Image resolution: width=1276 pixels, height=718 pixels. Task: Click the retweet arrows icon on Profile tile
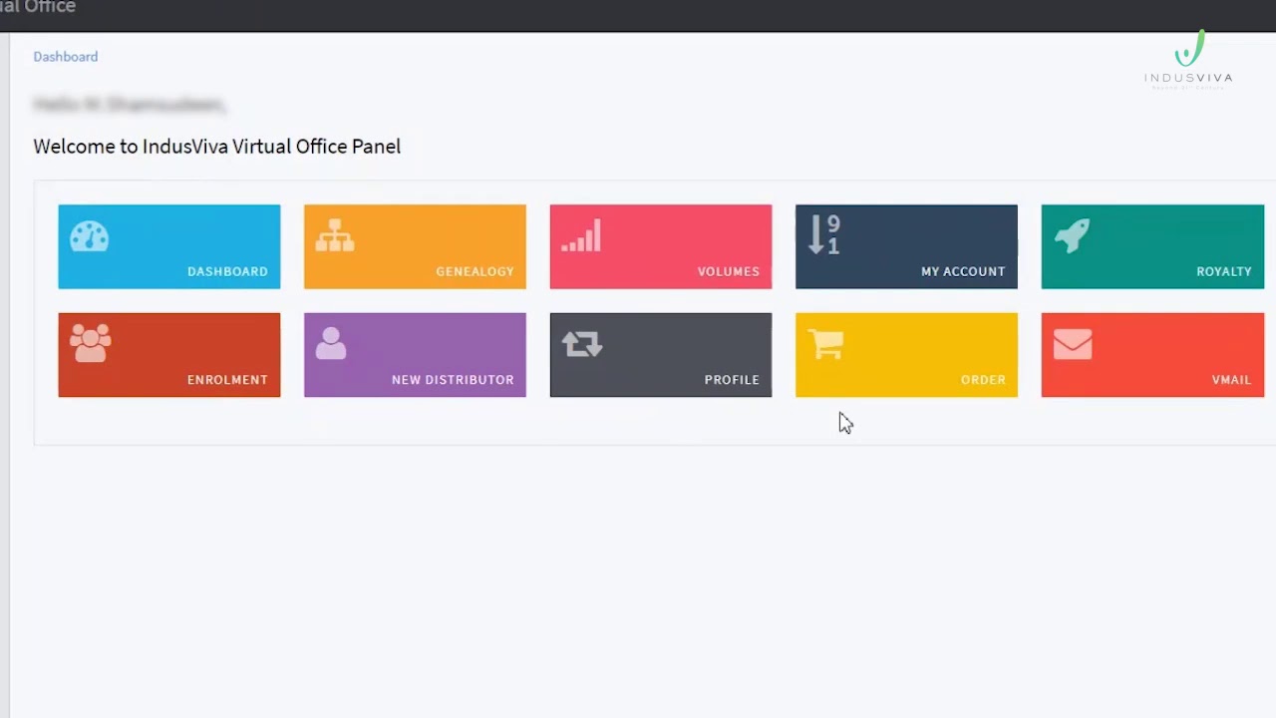tap(582, 344)
